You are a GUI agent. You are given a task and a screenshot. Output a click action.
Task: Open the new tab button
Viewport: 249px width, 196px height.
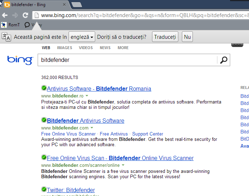77,5
